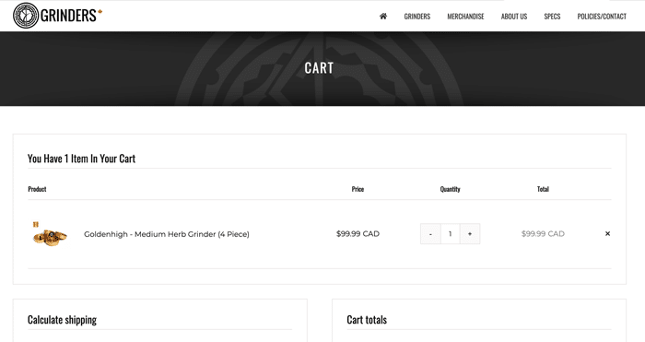Viewport: 645px width, 342px height.
Task: Click the quantity input field showing 1
Action: pos(450,234)
